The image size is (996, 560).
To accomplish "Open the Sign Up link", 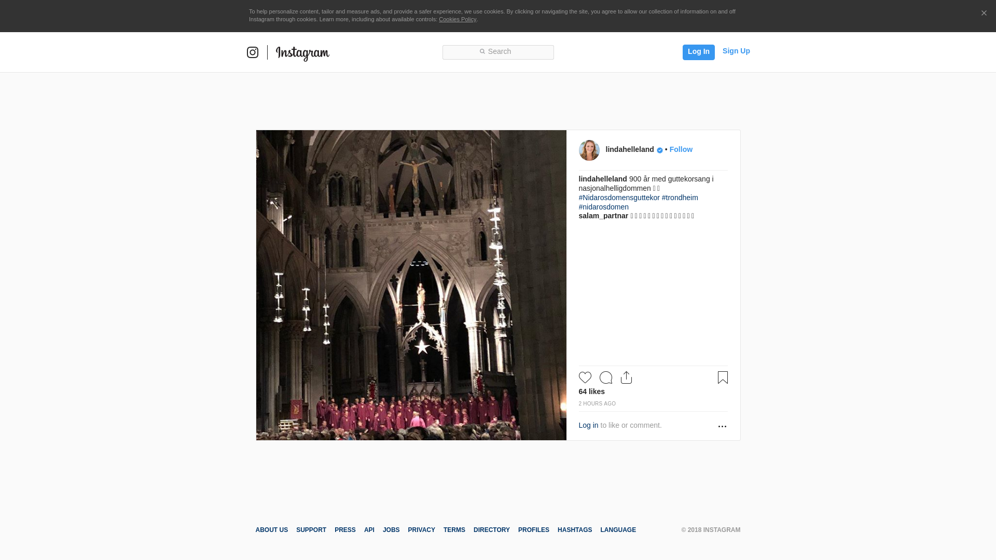I will [x=736, y=51].
